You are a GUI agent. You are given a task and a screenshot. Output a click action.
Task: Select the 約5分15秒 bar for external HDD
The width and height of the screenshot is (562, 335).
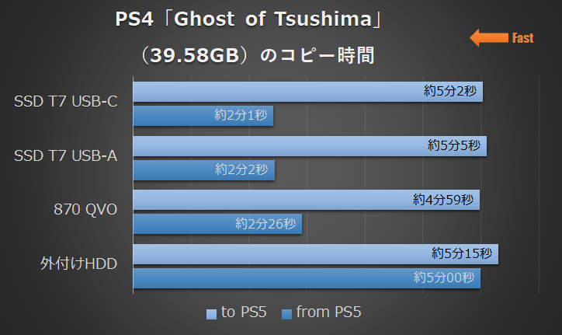point(316,254)
